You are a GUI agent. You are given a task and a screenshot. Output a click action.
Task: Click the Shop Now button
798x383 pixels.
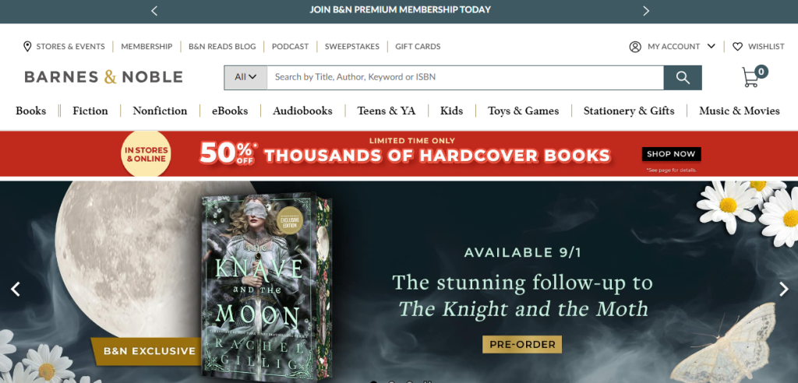click(671, 154)
